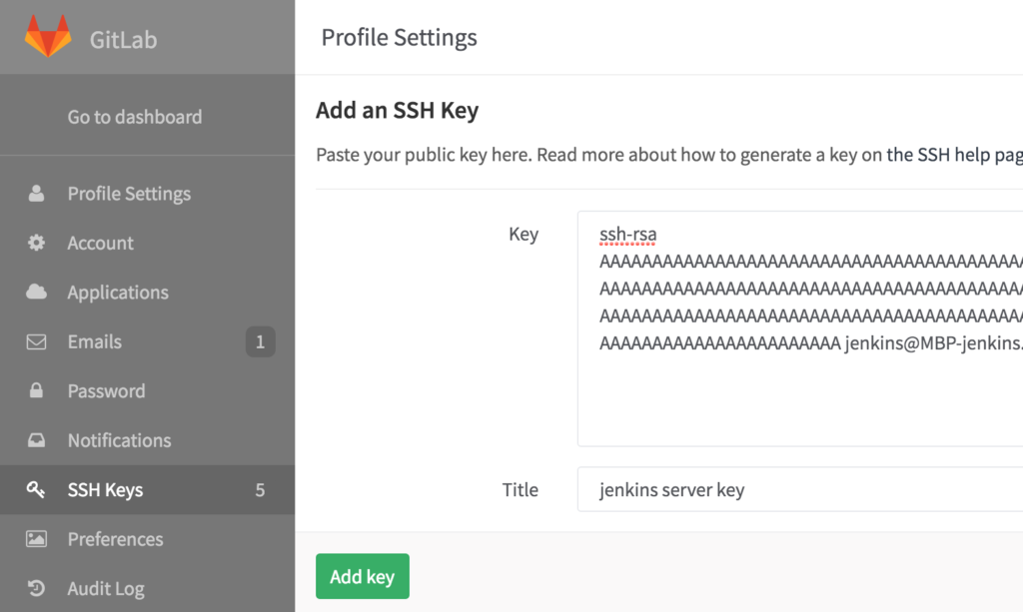
Task: Click the GitLab fox logo
Action: 48,36
